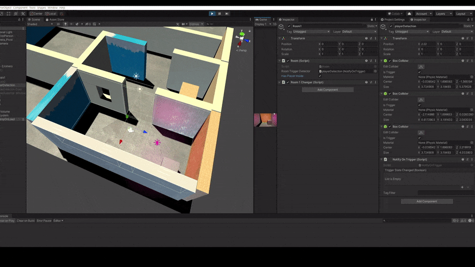This screenshot has height=267, width=475.
Task: Open the cloud services icon
Action: (x=409, y=14)
